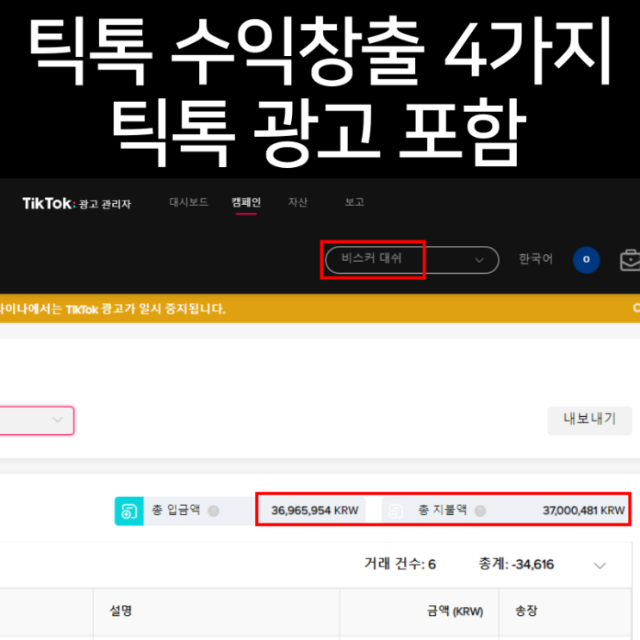The width and height of the screenshot is (640, 640).
Task: Open the 비스커 대쉬 account dropdown
Action: click(x=412, y=259)
